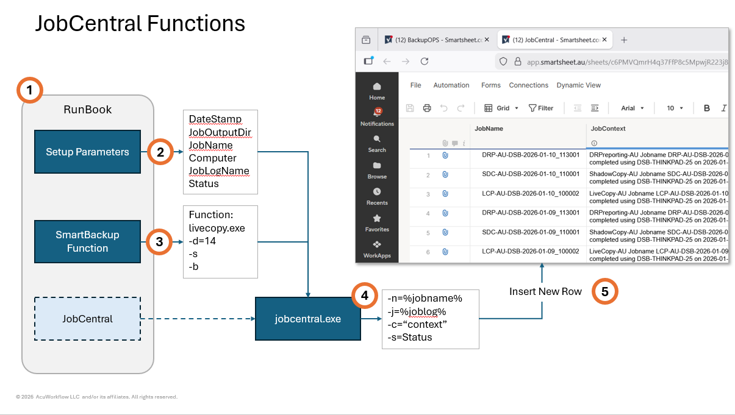The height and width of the screenshot is (415, 735).
Task: Click the browser Reload button
Action: coord(425,62)
